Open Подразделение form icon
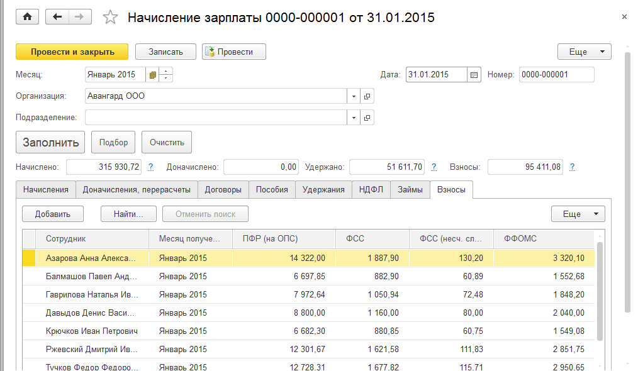The image size is (638, 371). click(367, 118)
